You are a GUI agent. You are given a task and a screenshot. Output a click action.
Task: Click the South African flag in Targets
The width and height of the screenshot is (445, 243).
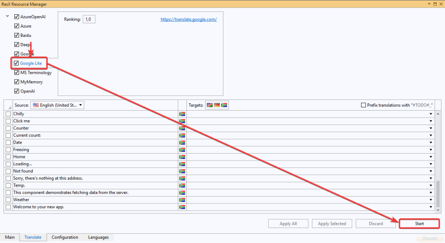click(x=224, y=105)
